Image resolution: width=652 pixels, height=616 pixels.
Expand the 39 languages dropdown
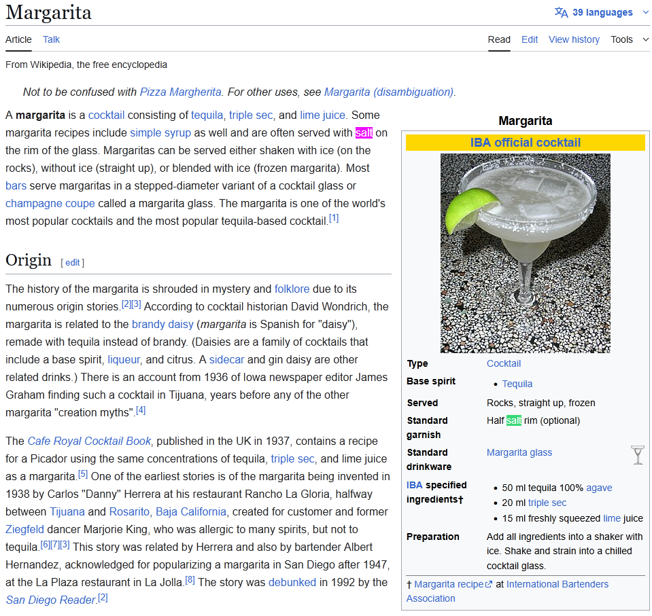point(602,12)
